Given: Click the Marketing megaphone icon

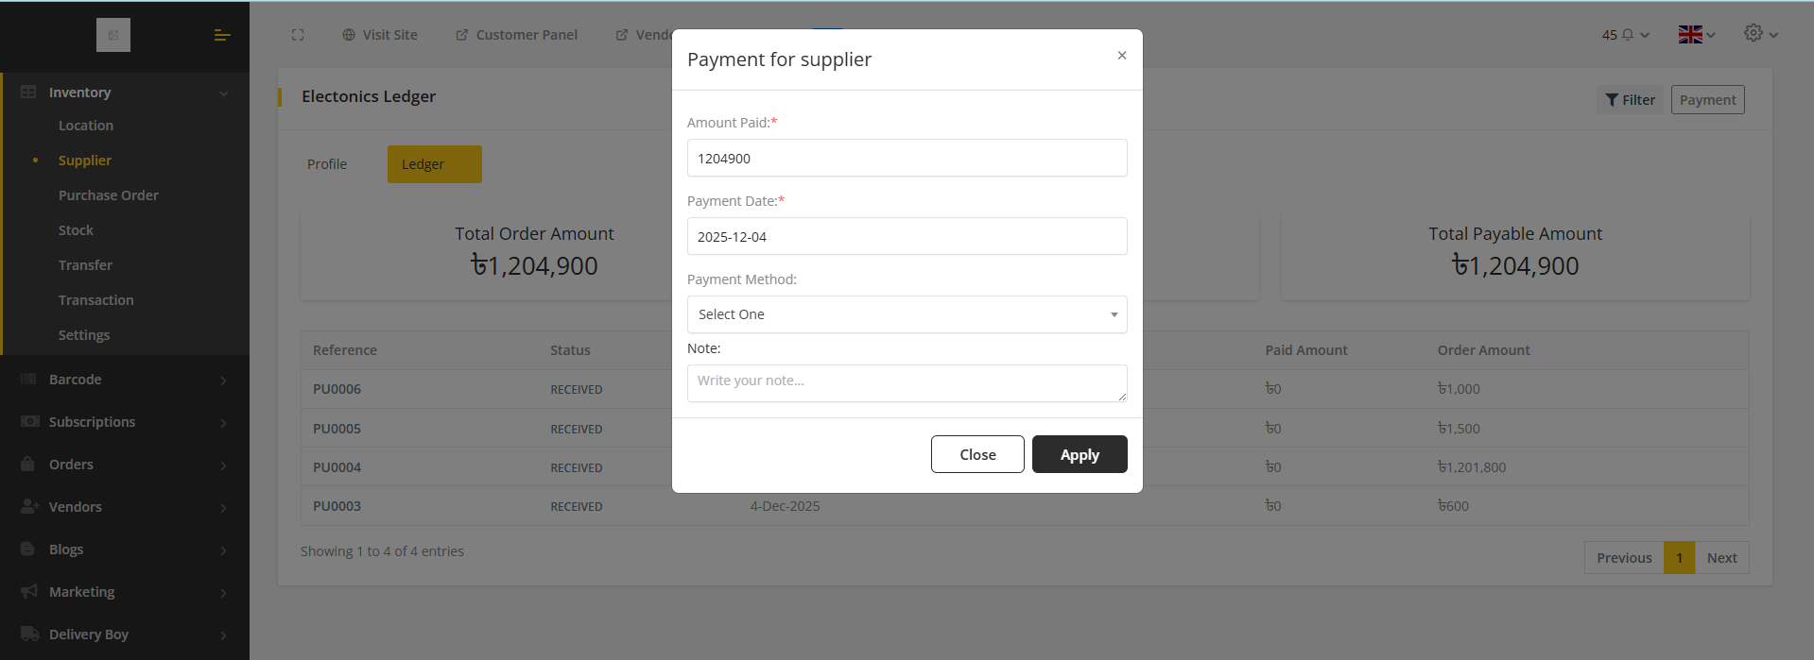Looking at the screenshot, I should pos(29,591).
